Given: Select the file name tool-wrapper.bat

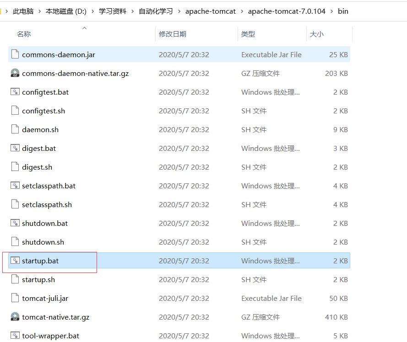Looking at the screenshot, I should [51, 336].
